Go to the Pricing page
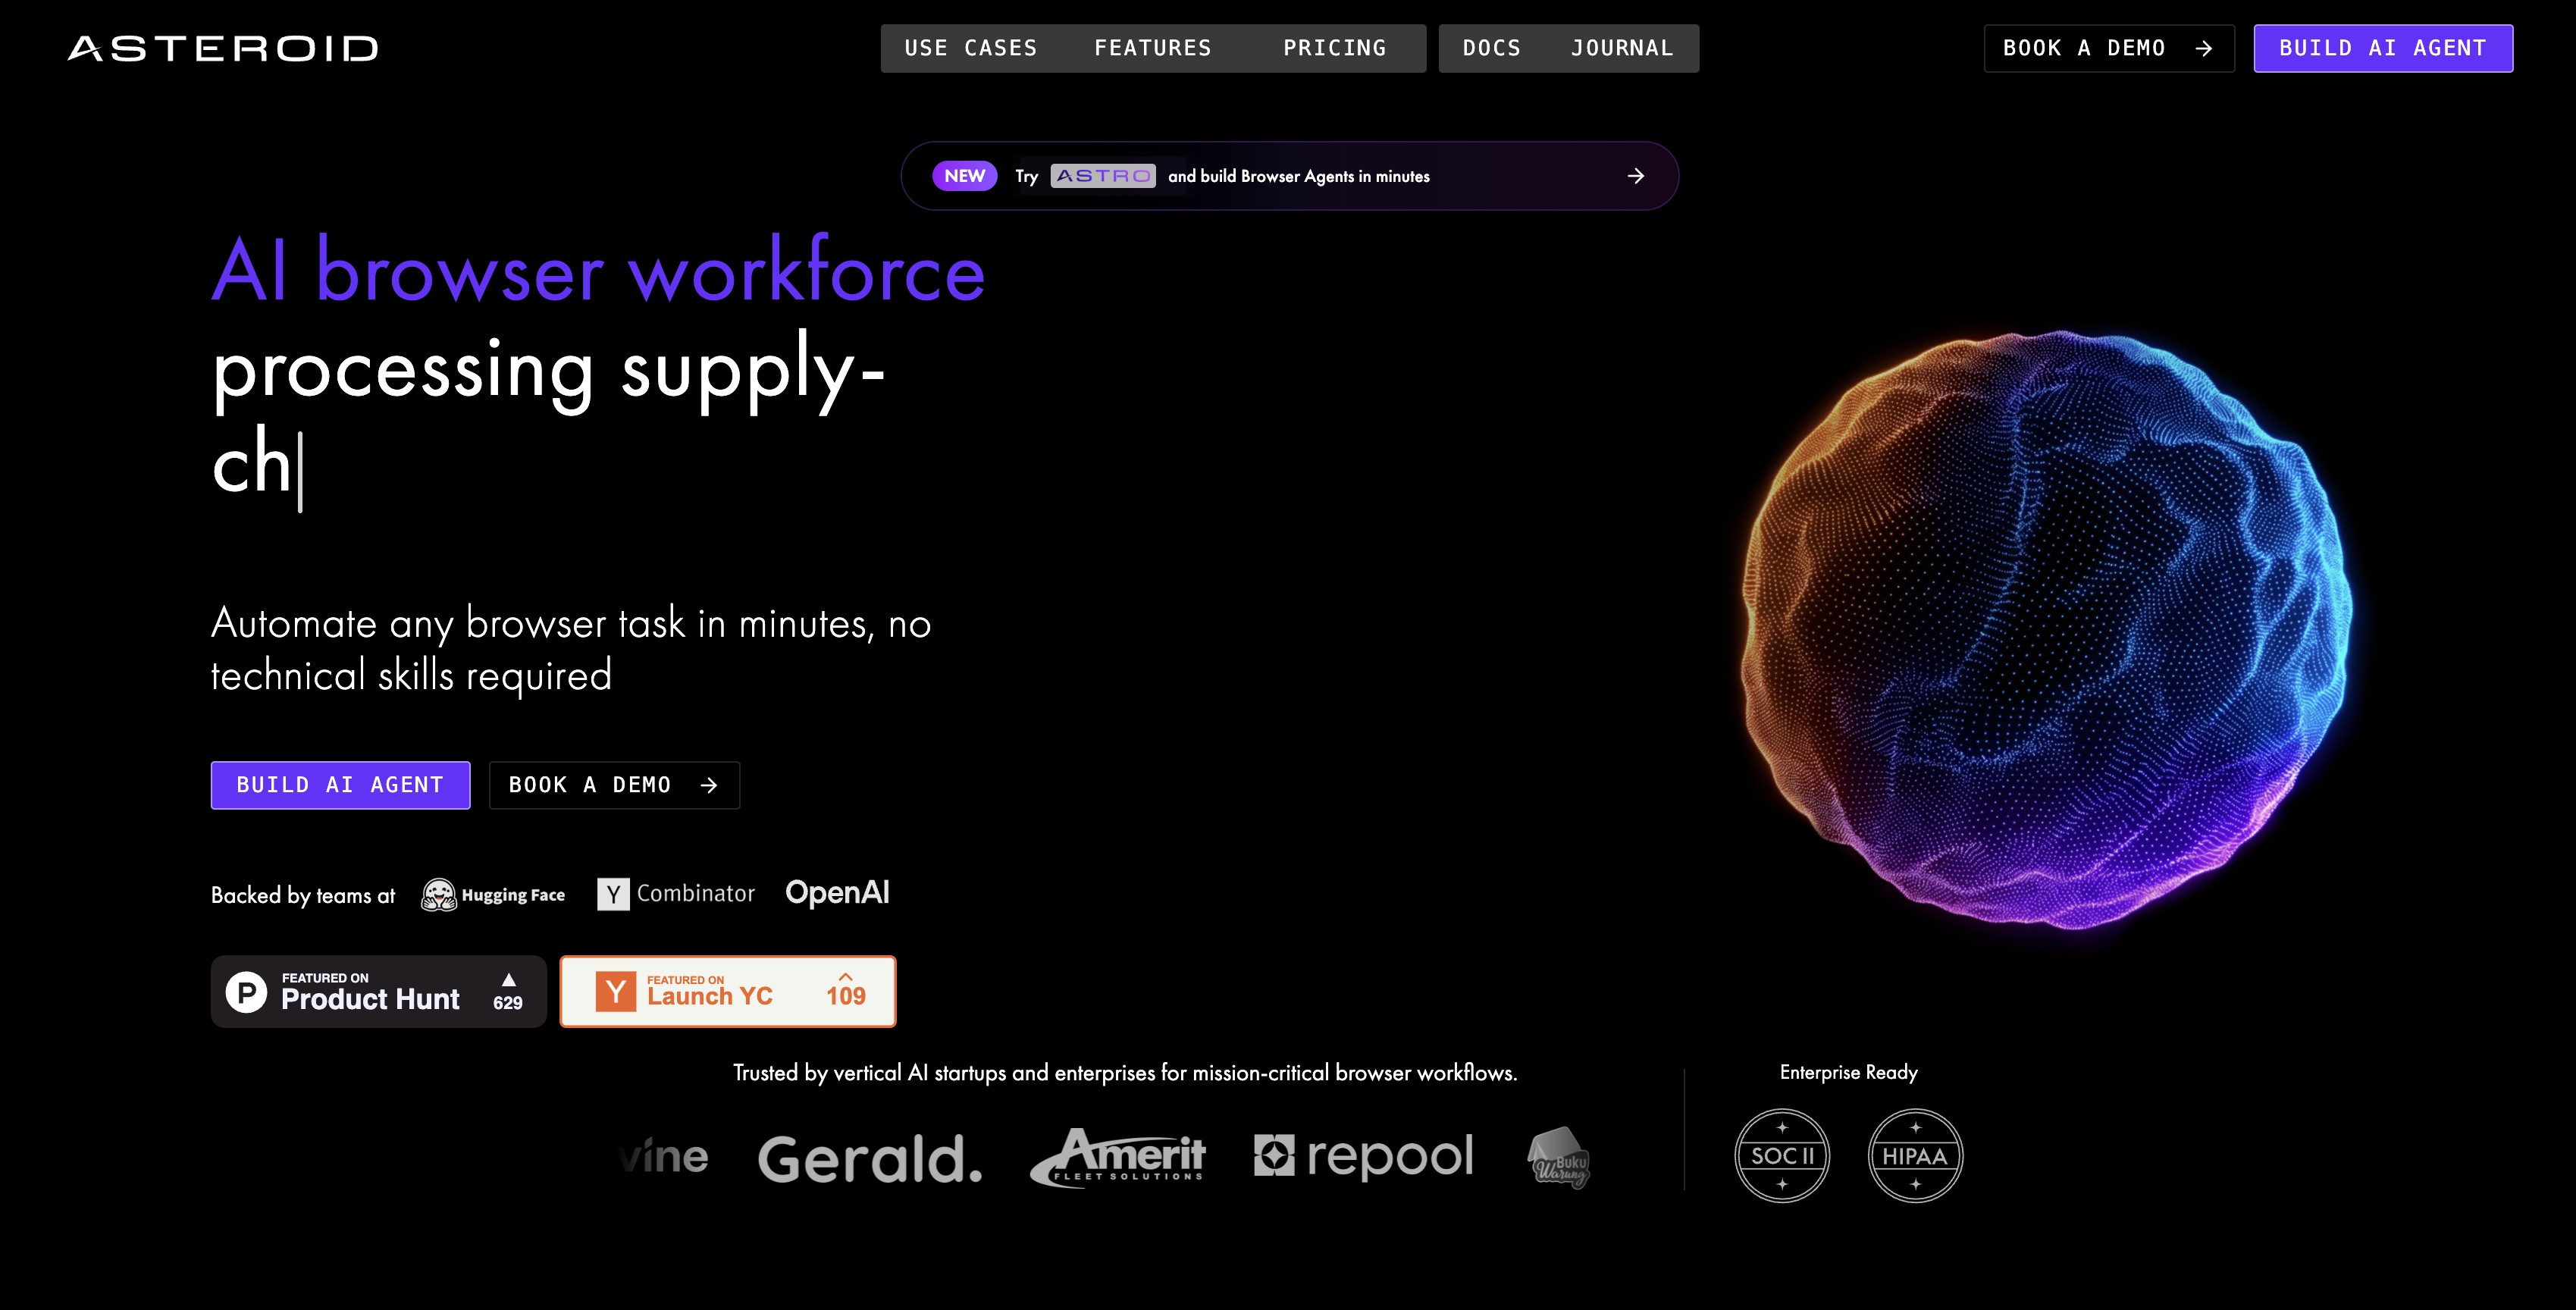Screen dimensions: 2576x1310 1334,48
